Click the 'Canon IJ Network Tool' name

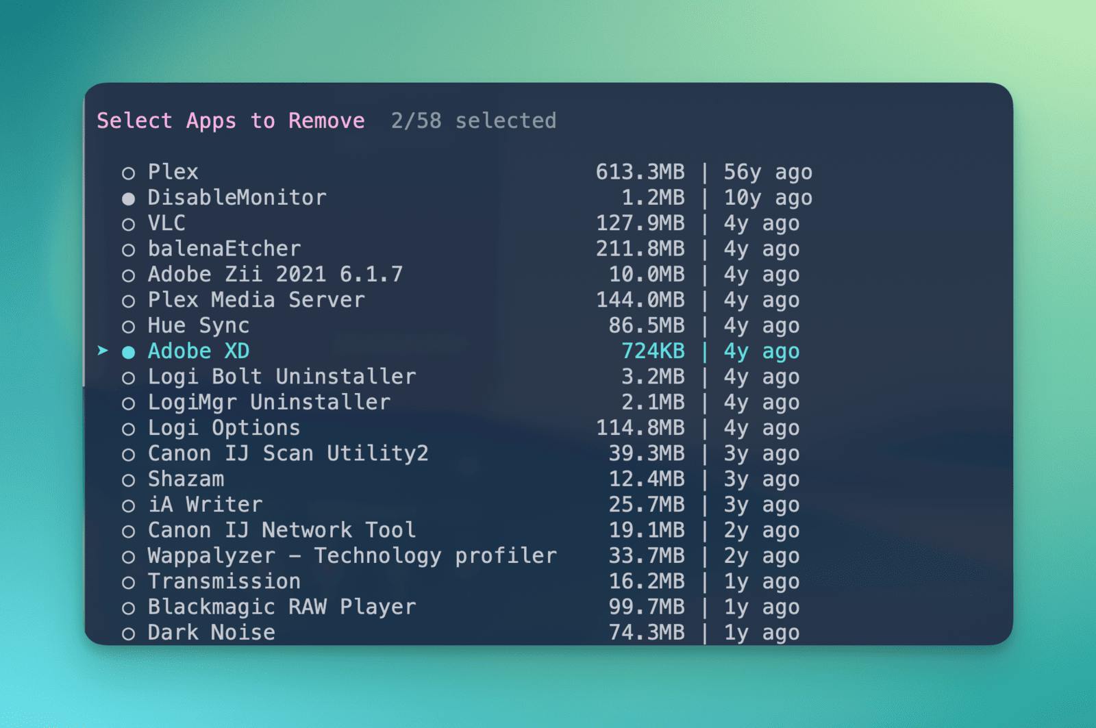pyautogui.click(x=282, y=529)
